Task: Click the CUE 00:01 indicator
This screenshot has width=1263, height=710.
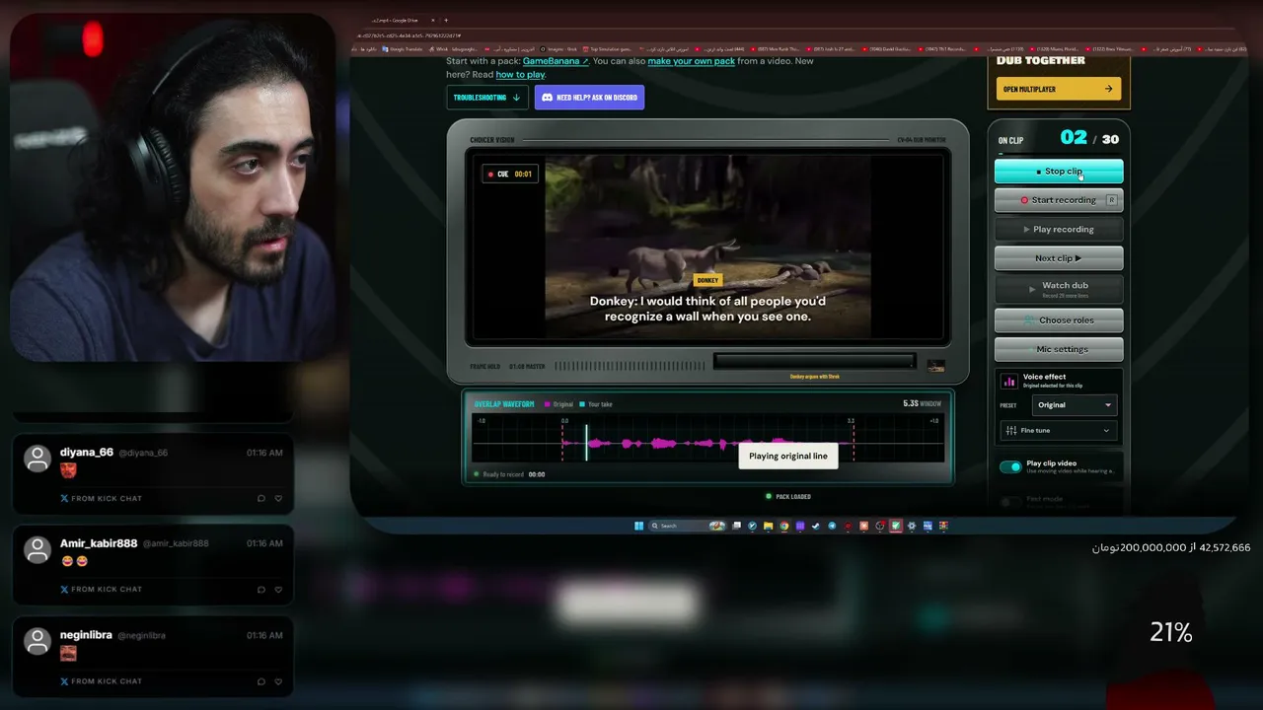Action: [510, 175]
